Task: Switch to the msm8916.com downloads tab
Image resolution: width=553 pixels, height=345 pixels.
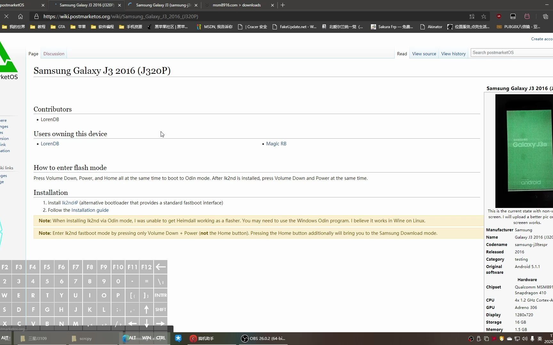Action: 236,5
